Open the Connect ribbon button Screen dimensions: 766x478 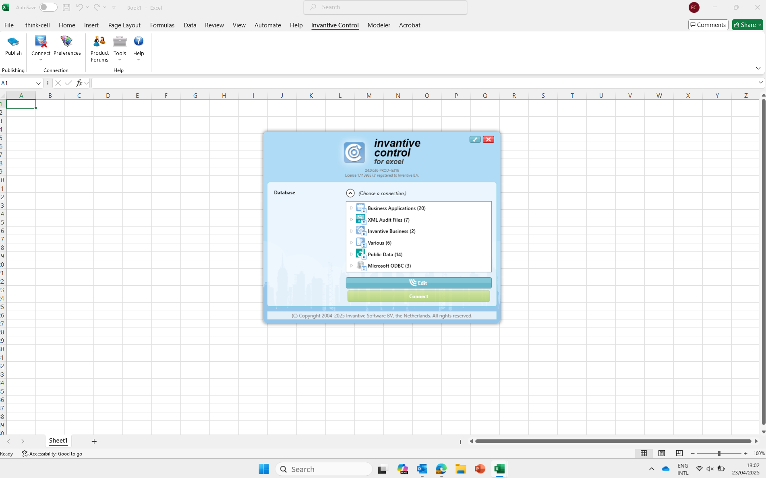pyautogui.click(x=41, y=48)
